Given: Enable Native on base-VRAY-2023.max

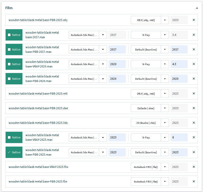Looking at the screenshot, I should (9, 137).
